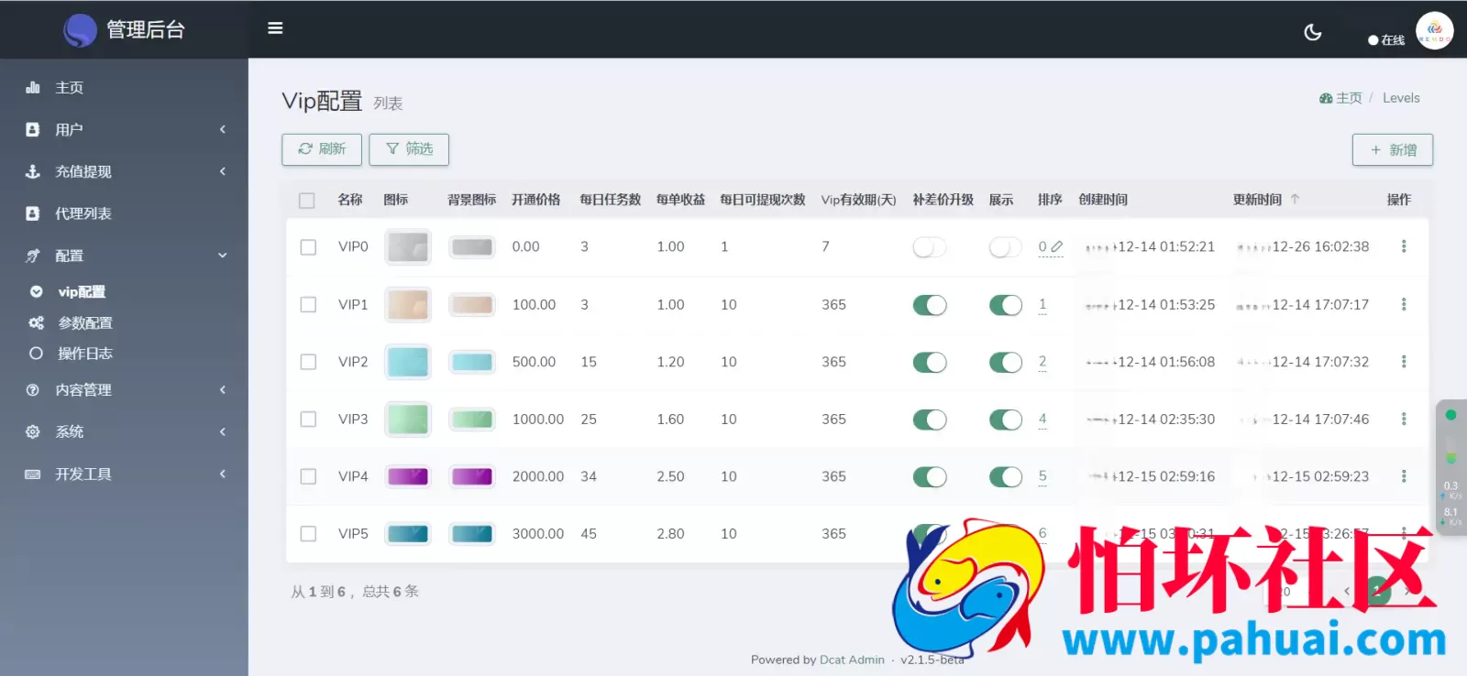Click the 主页 chart icon in sidebar

click(x=33, y=88)
